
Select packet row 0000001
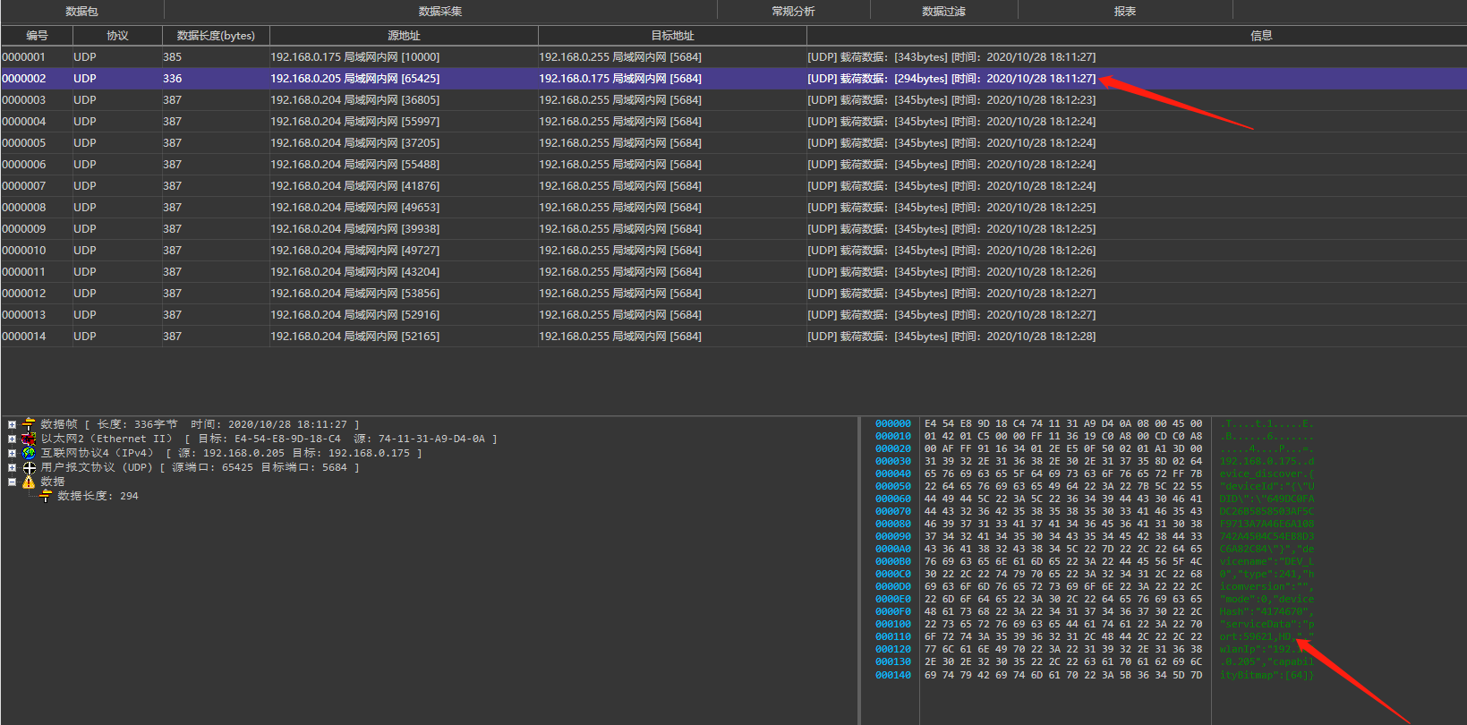coord(733,57)
